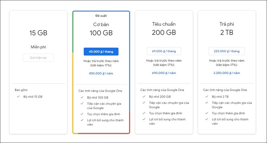267x143 pixels.
Task: Select the Trả phí 2 TB plan heading
Action: (x=227, y=29)
